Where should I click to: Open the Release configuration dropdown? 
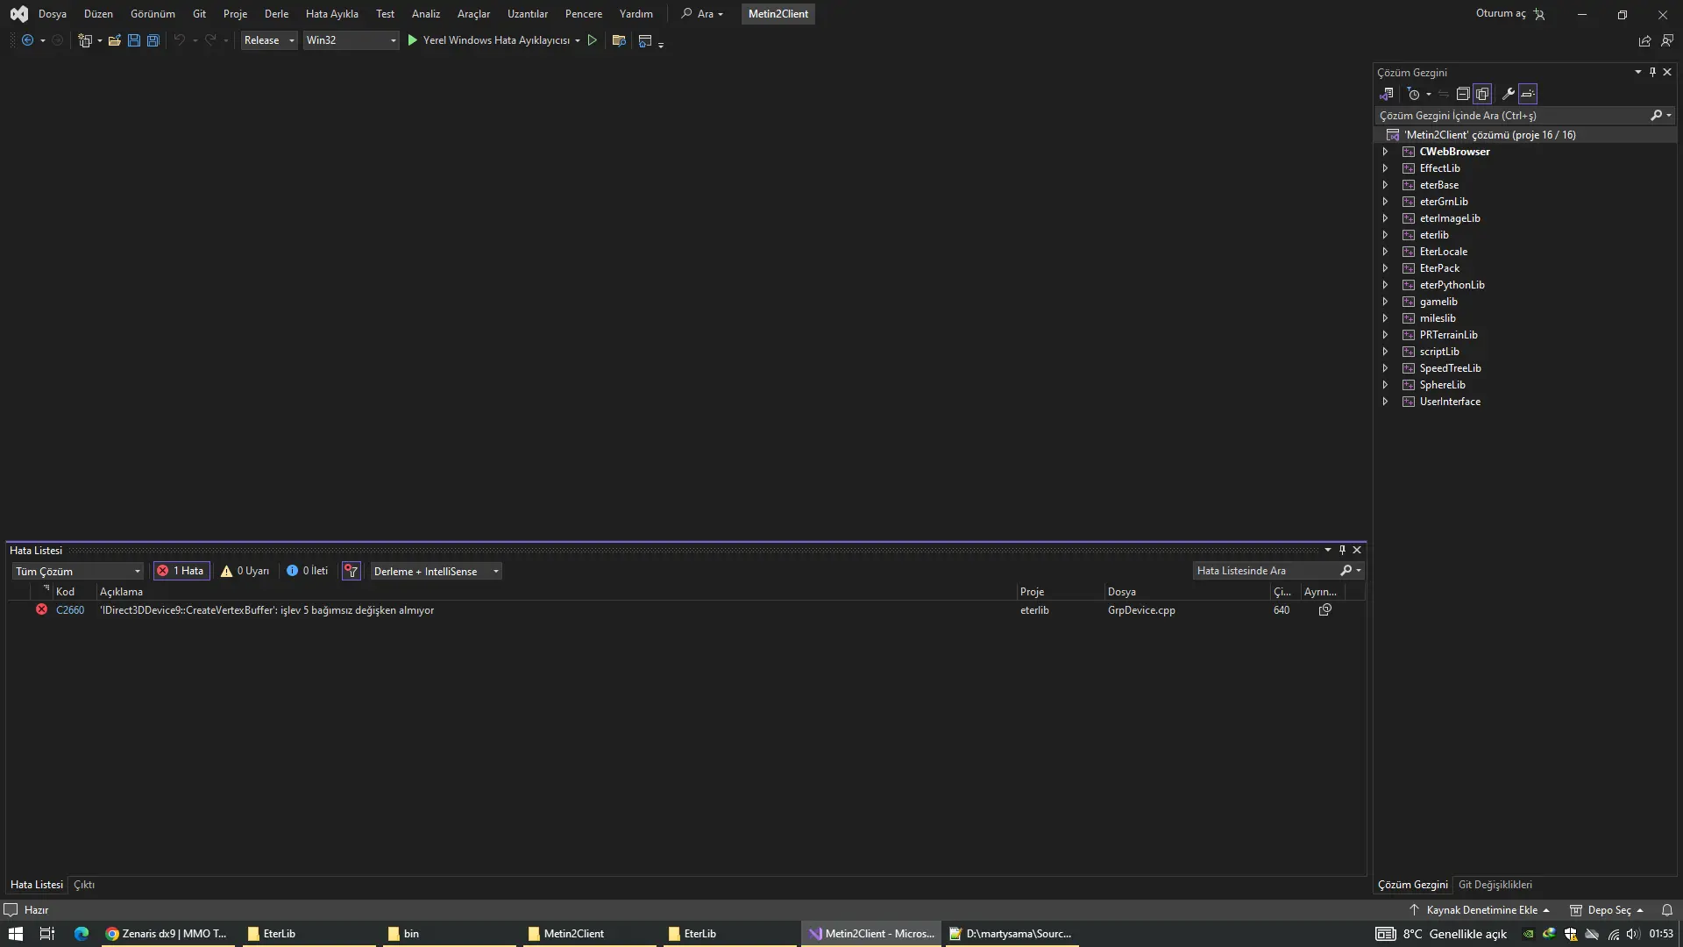[x=269, y=40]
